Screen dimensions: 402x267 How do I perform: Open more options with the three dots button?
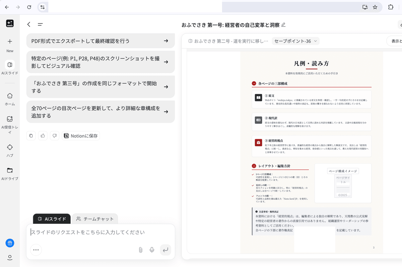[36, 250]
